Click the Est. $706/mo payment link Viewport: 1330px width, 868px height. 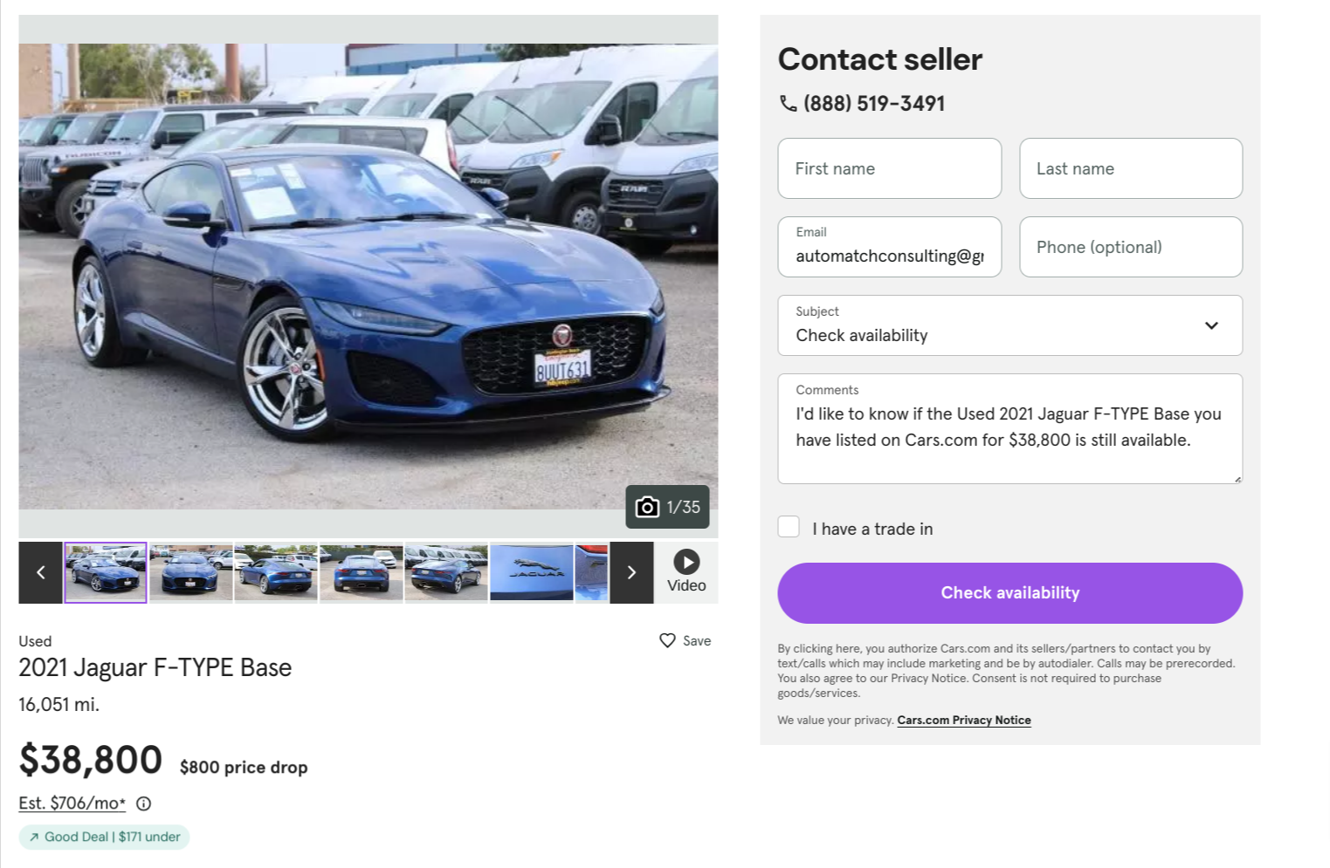pyautogui.click(x=72, y=803)
